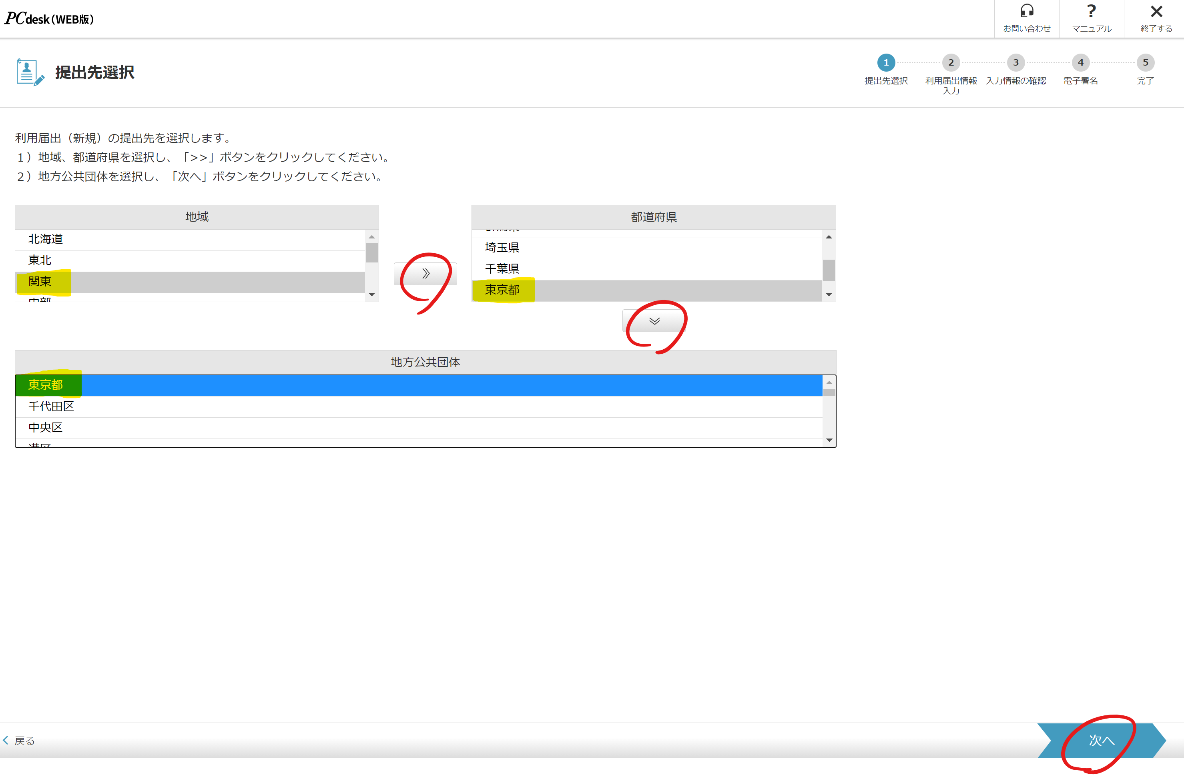Click step 3 入力情報の確認 circle
The height and width of the screenshot is (777, 1184).
1016,63
